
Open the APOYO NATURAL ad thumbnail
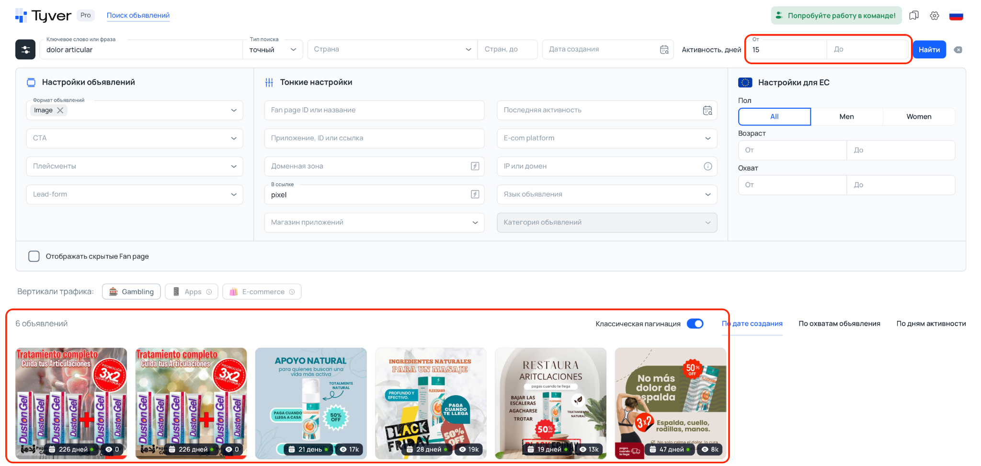click(311, 398)
